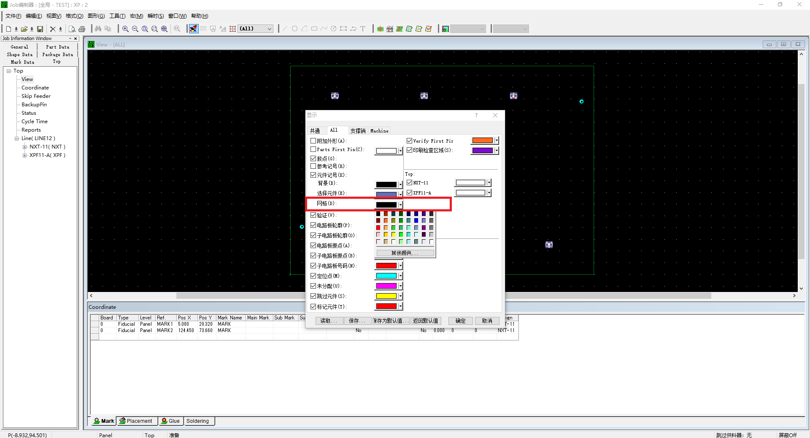Click the 确定 button
Viewport: 810px width, 438px height.
pos(460,321)
